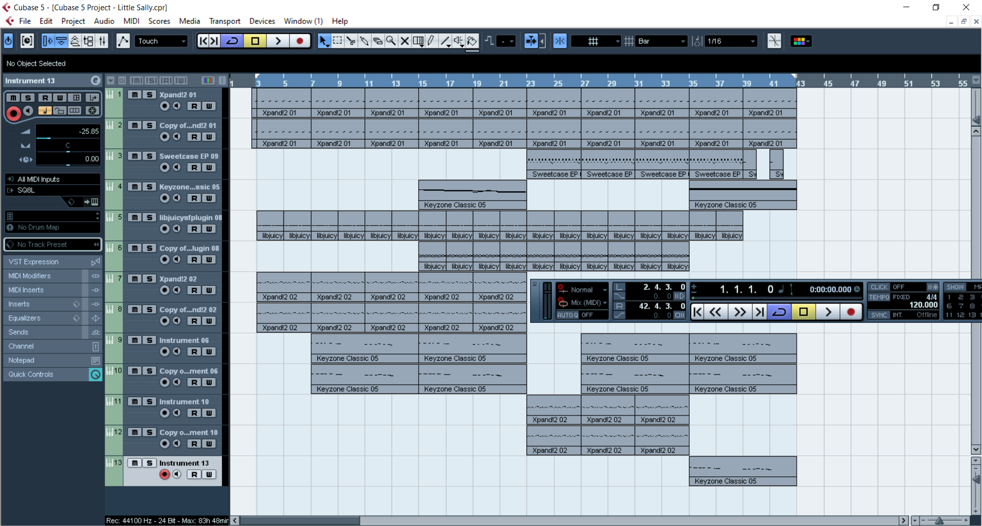Toggle Autoscroll in the toolbar
The image size is (982, 526).
(x=531, y=41)
